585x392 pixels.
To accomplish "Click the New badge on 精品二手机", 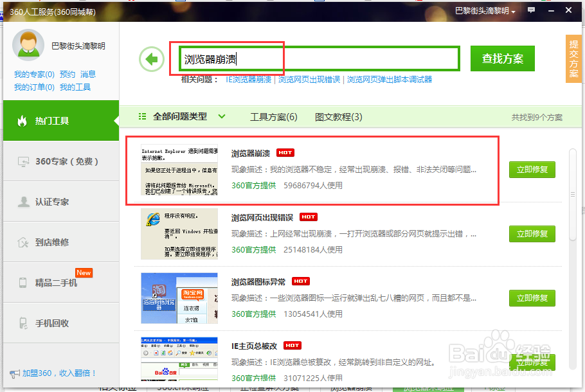I will pos(84,272).
